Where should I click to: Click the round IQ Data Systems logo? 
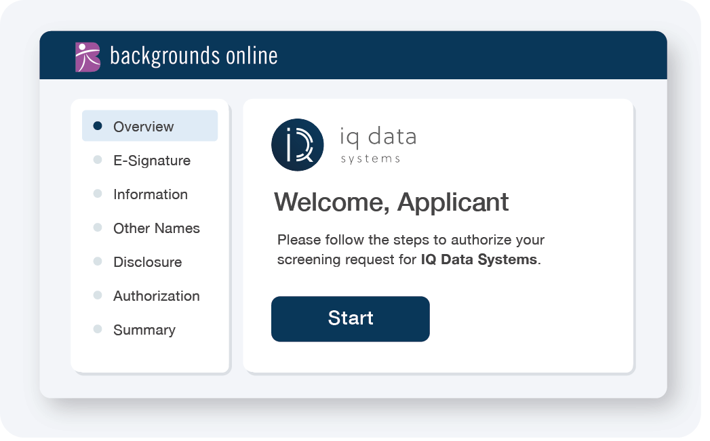(298, 145)
